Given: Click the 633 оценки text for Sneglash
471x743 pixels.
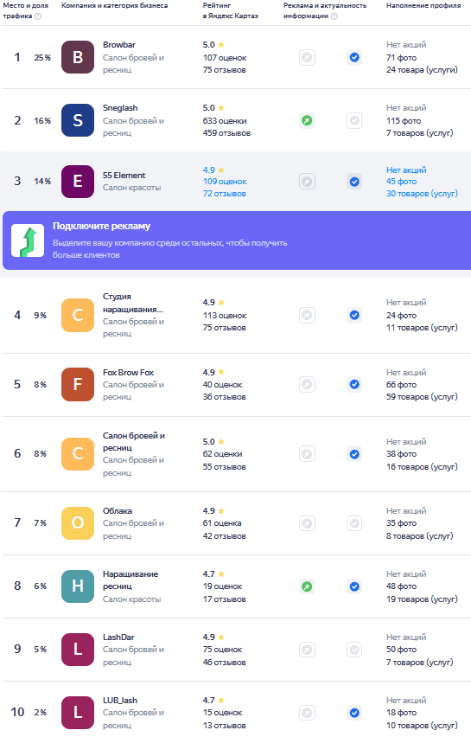Looking at the screenshot, I should pyautogui.click(x=225, y=121).
